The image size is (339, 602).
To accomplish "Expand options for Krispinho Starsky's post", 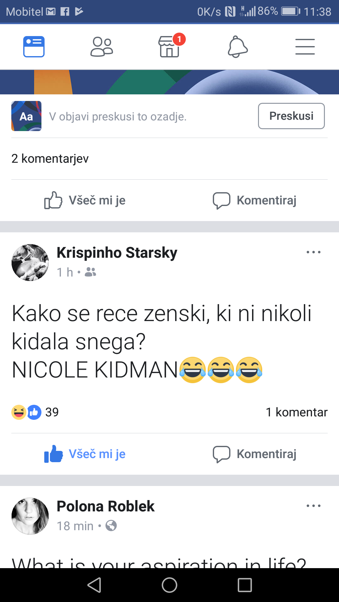I will click(x=313, y=252).
